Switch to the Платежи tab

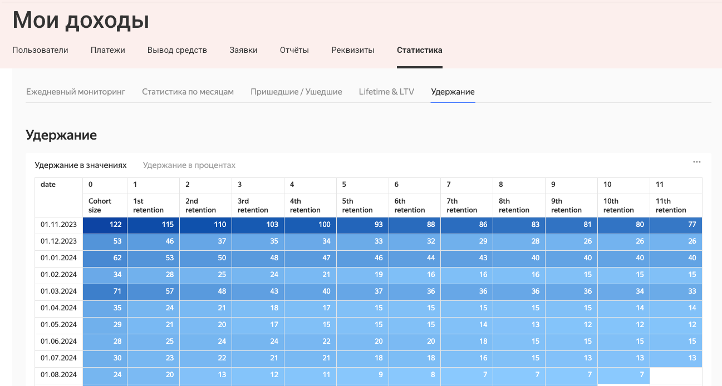(107, 50)
